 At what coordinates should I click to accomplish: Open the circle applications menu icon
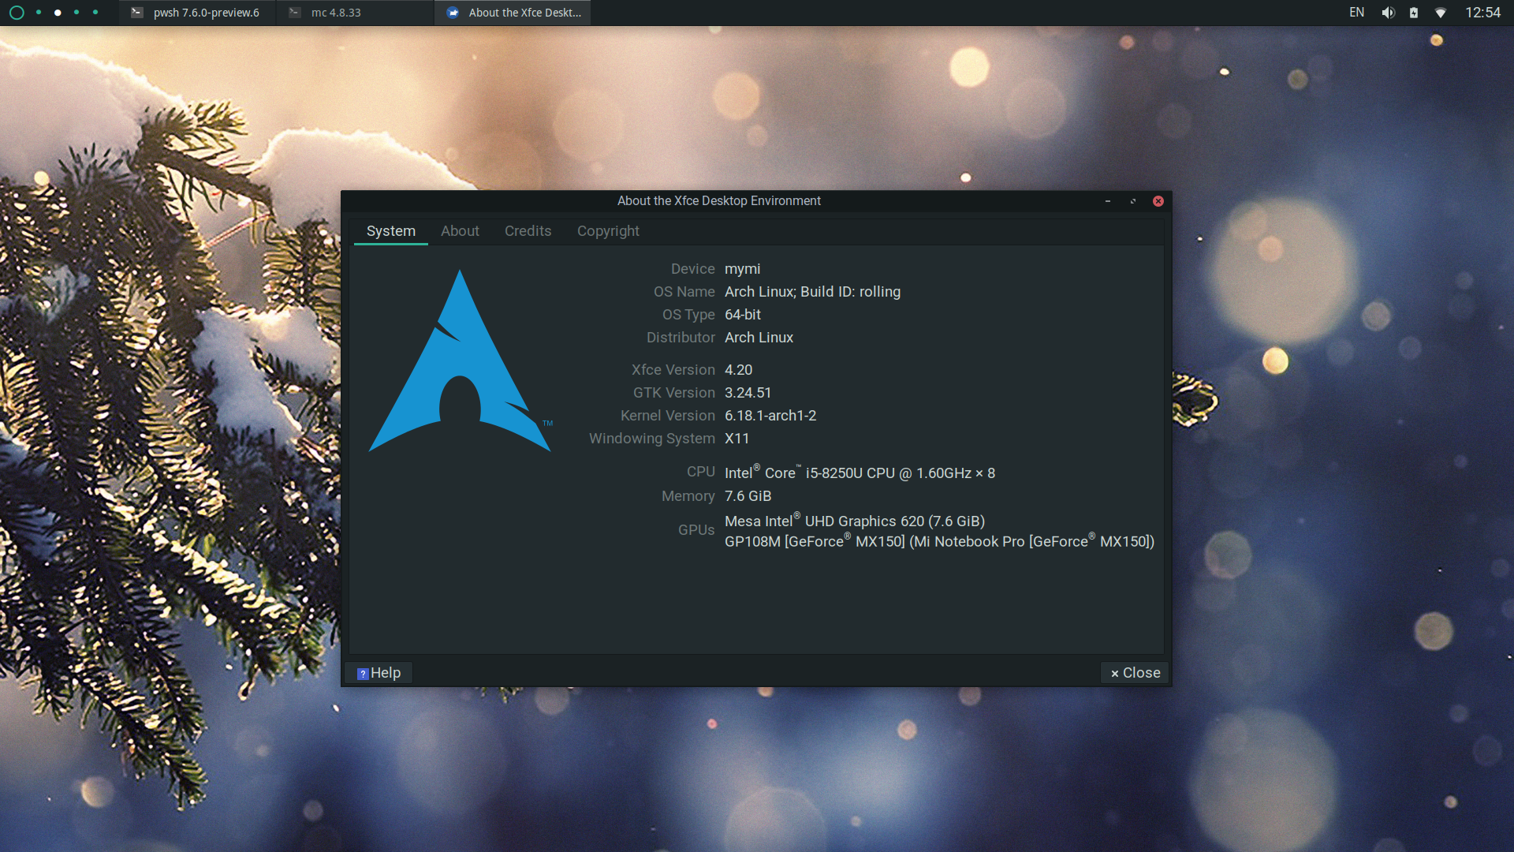tap(17, 13)
